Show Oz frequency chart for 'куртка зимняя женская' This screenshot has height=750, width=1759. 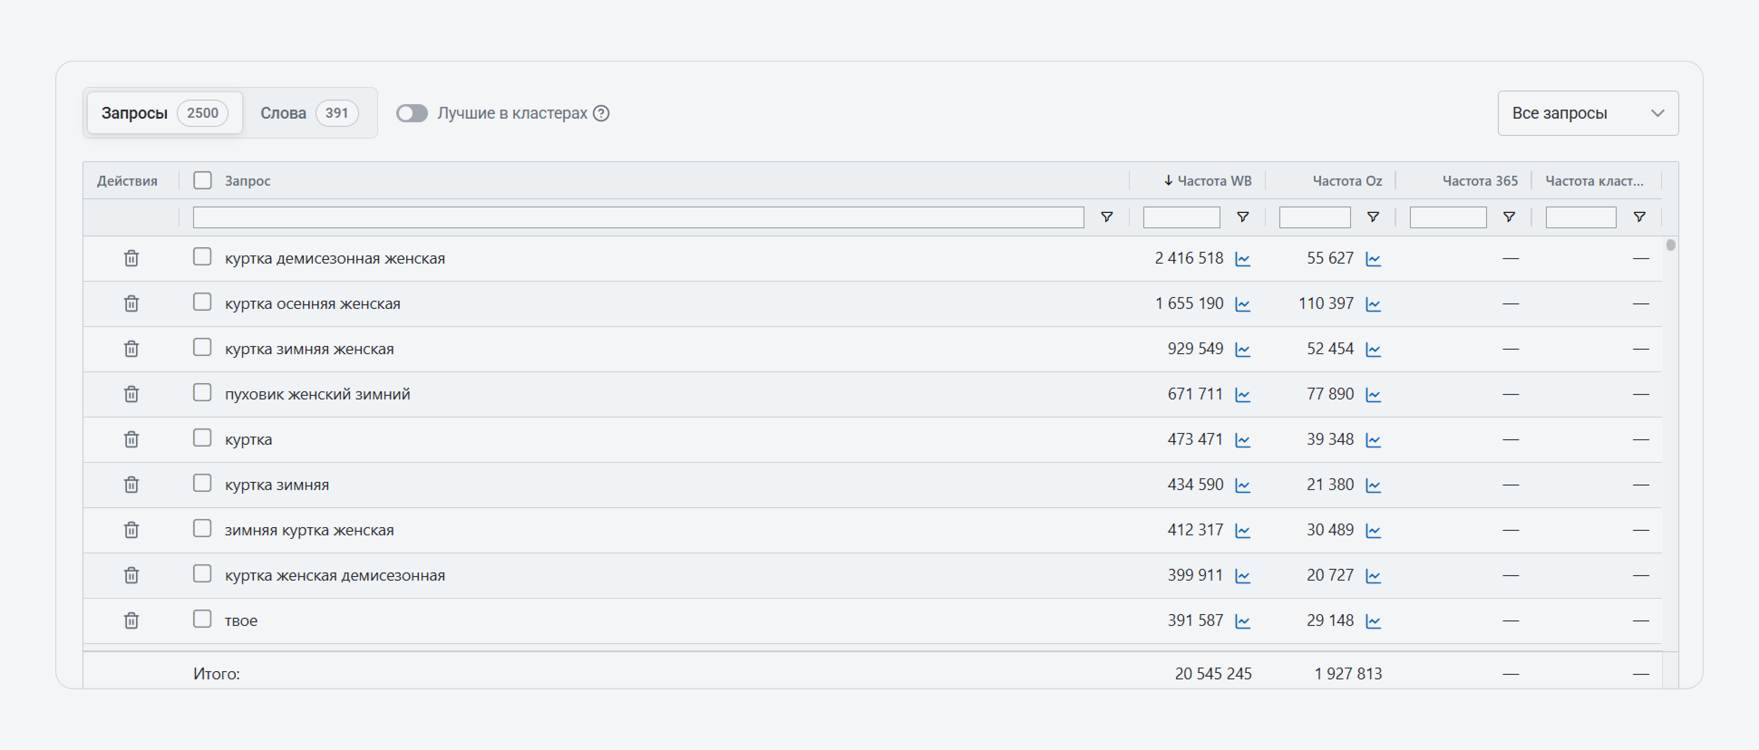coord(1372,349)
